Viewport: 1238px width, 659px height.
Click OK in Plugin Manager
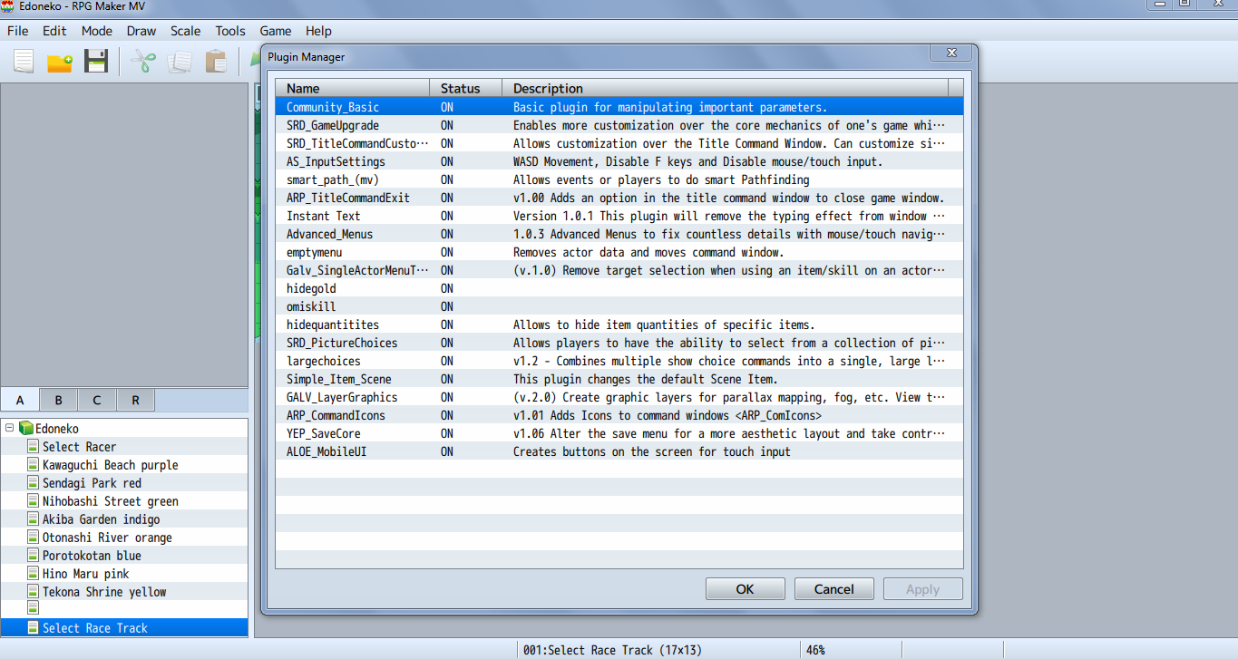click(745, 589)
